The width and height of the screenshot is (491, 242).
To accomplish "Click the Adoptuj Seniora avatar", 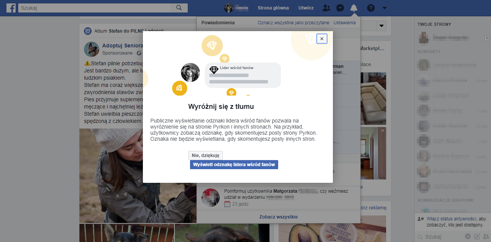I will (92, 49).
